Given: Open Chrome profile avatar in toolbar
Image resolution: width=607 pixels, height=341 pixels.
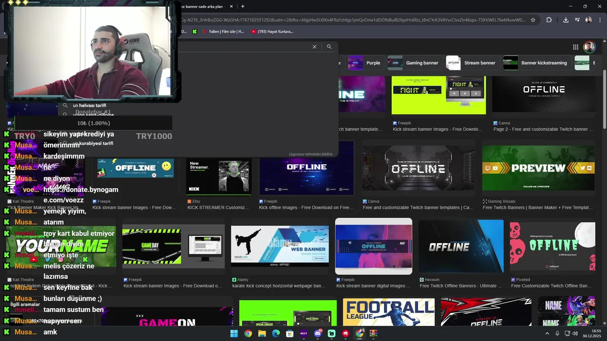Looking at the screenshot, I should pyautogui.click(x=589, y=20).
